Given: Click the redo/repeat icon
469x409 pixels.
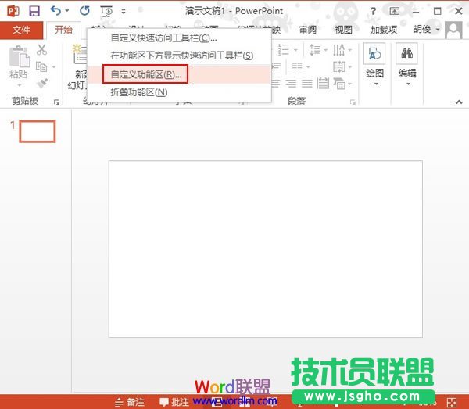Looking at the screenshot, I should 84,11.
